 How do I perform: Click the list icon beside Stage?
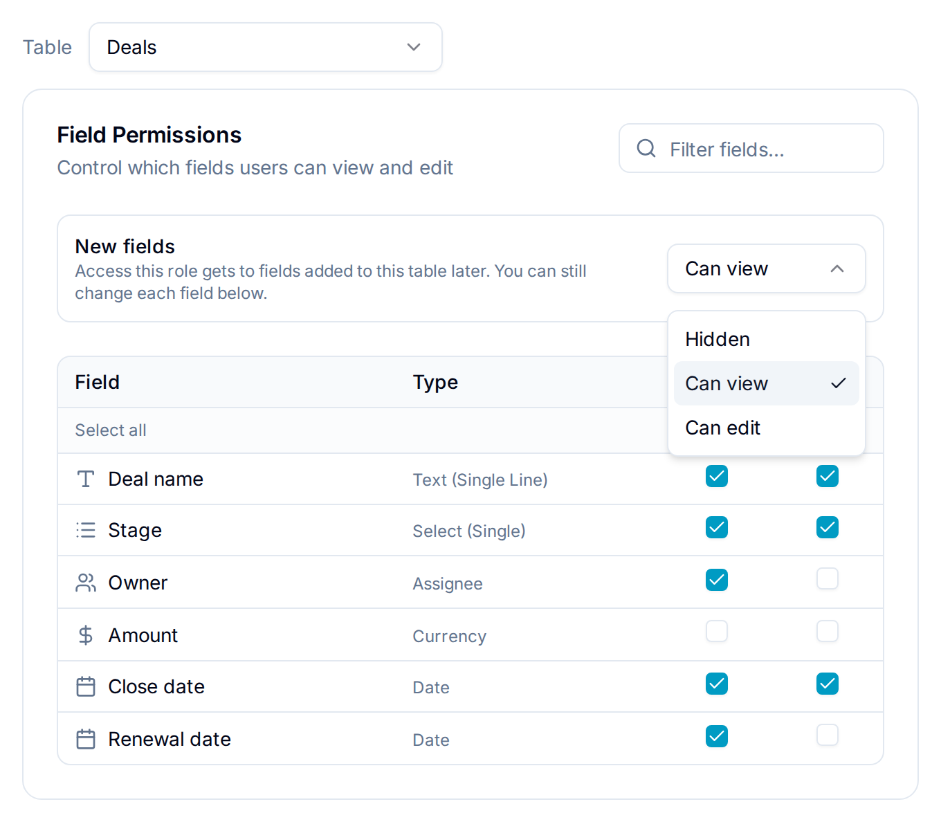pyautogui.click(x=86, y=530)
